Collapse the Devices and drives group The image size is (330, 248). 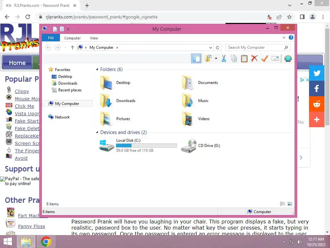(x=97, y=132)
